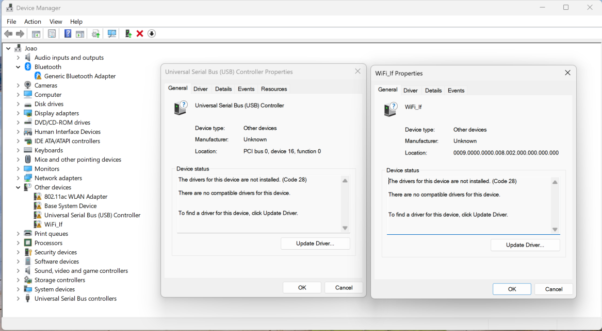Click scroll-up arrow in WiFi_If Device status
The width and height of the screenshot is (602, 331).
tap(555, 182)
